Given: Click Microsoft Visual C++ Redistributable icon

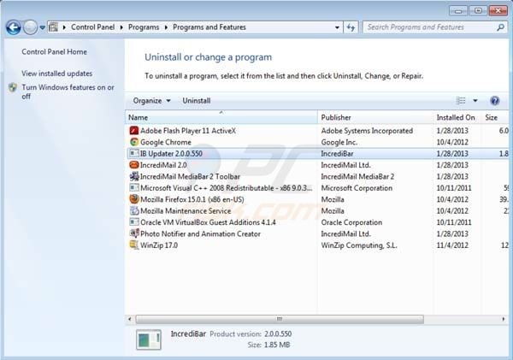Looking at the screenshot, I should [134, 188].
